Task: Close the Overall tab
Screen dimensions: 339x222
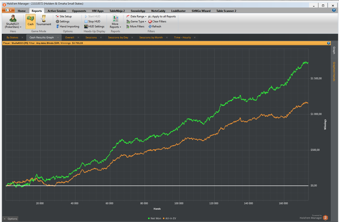Action: [78, 38]
